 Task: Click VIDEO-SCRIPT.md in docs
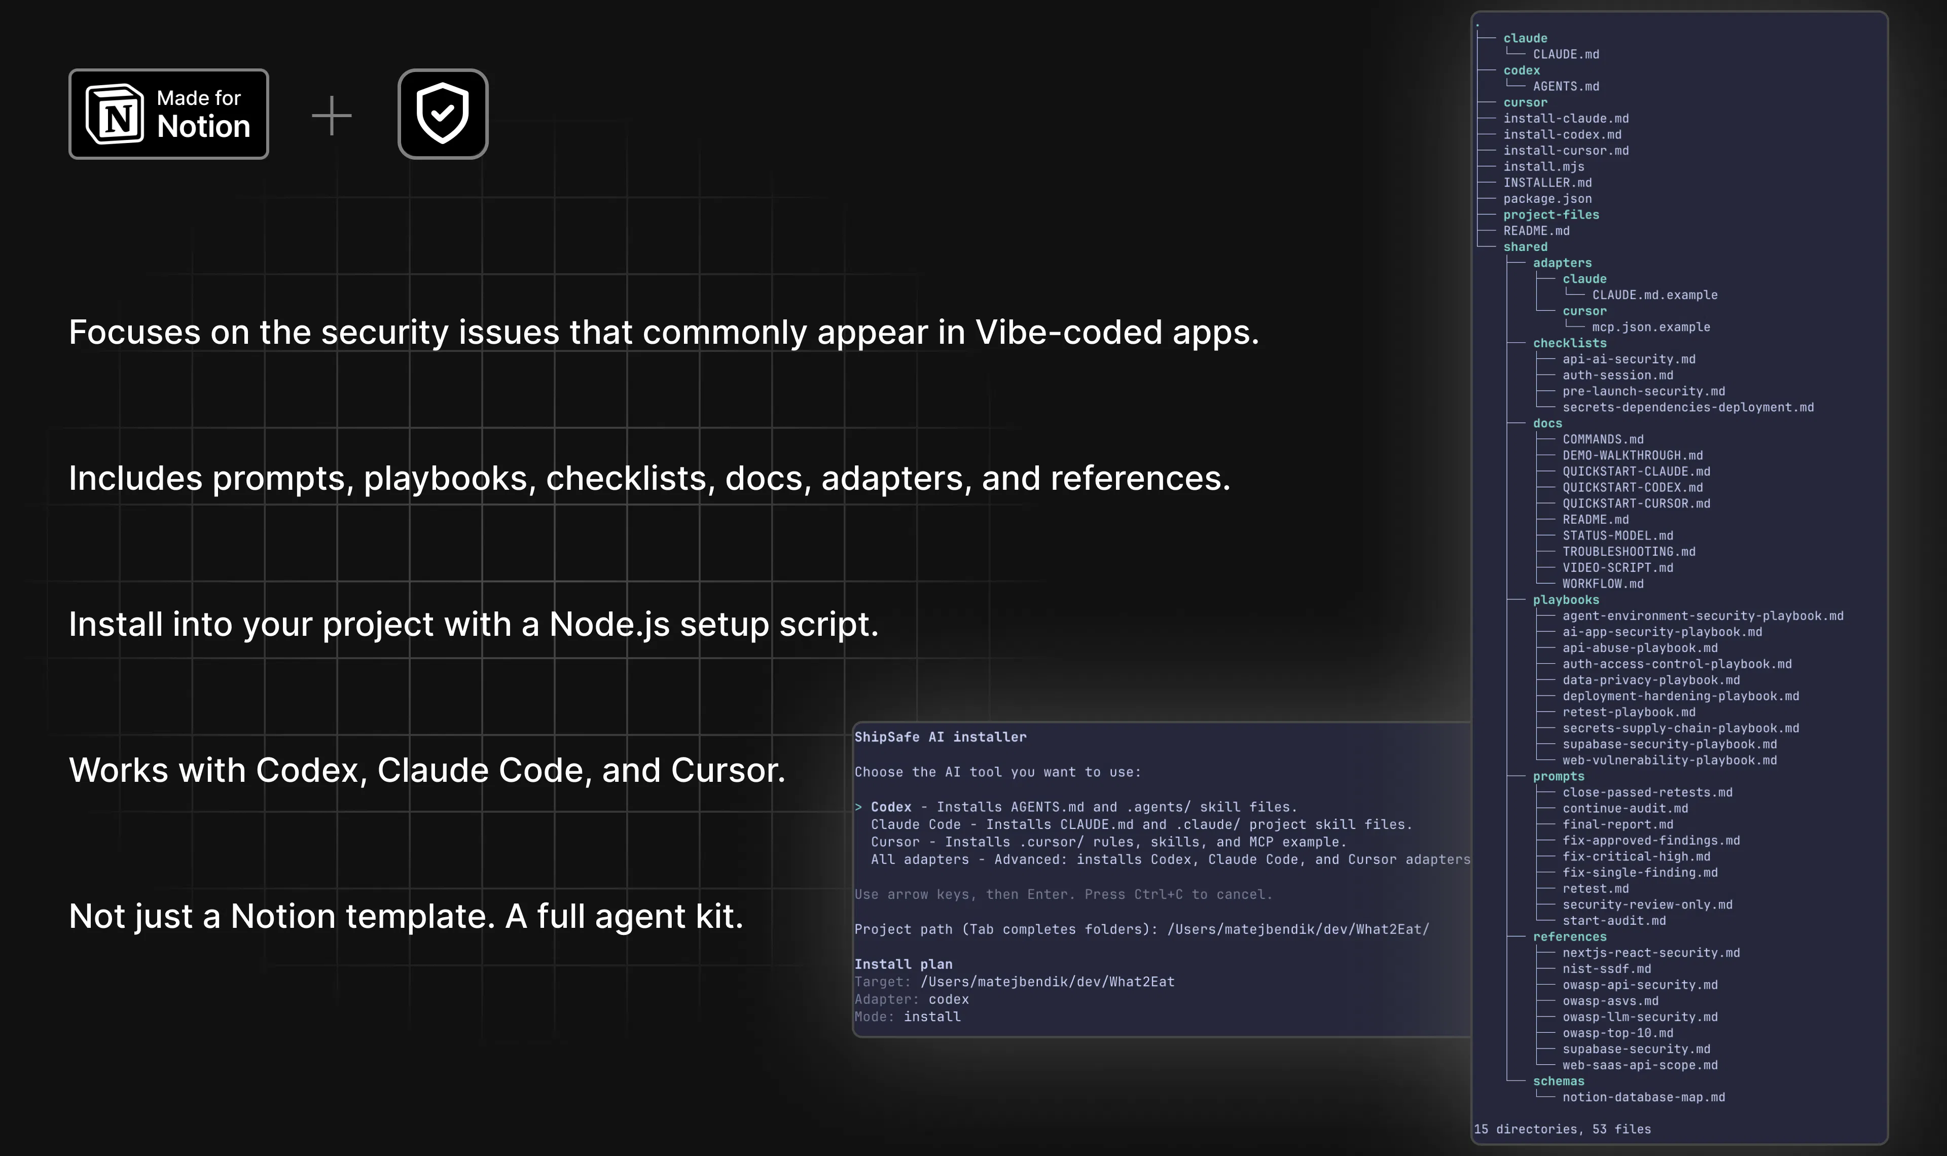pyautogui.click(x=1617, y=568)
